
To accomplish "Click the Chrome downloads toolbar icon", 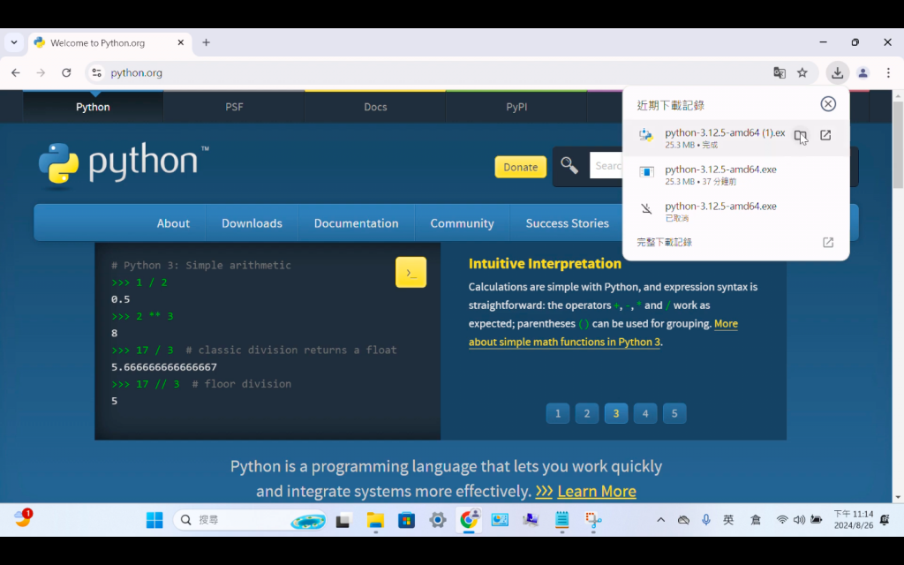I will [837, 72].
